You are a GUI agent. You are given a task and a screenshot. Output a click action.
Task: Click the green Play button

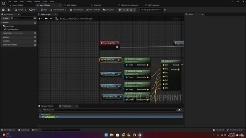pos(120,10)
